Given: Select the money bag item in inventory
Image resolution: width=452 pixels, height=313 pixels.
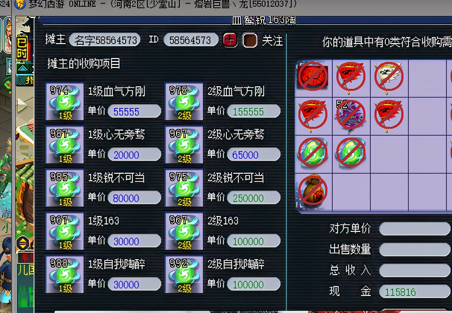Looking at the screenshot, I should point(313,191).
